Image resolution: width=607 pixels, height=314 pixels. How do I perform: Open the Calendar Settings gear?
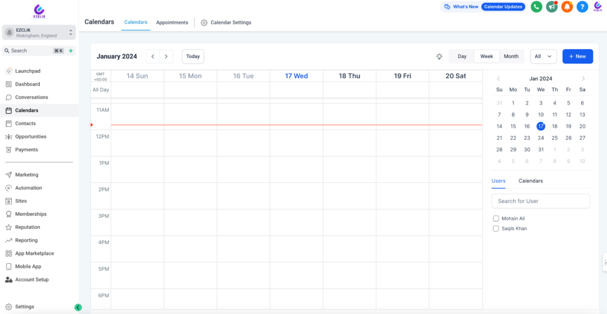(204, 23)
